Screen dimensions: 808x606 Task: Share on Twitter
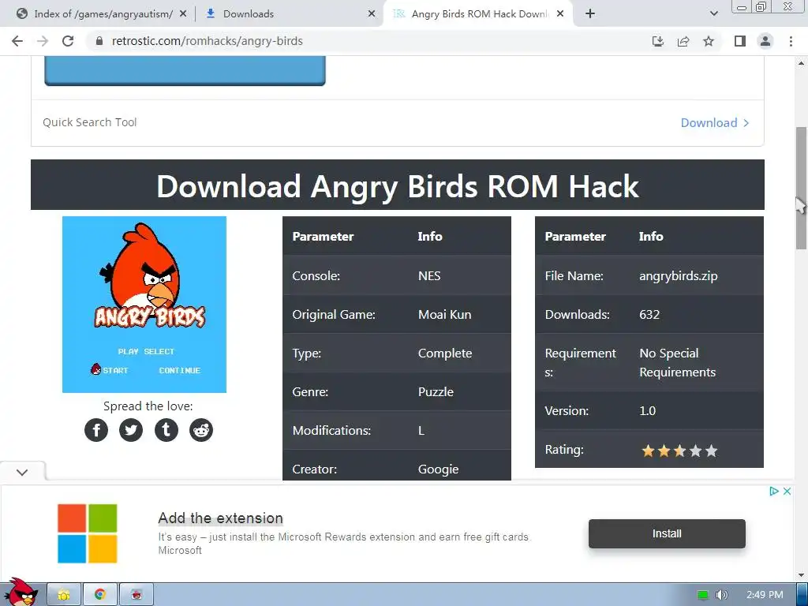tap(131, 430)
